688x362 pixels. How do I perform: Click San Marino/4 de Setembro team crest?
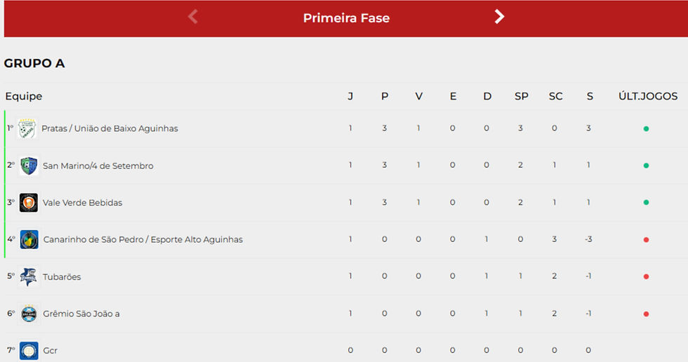point(29,166)
